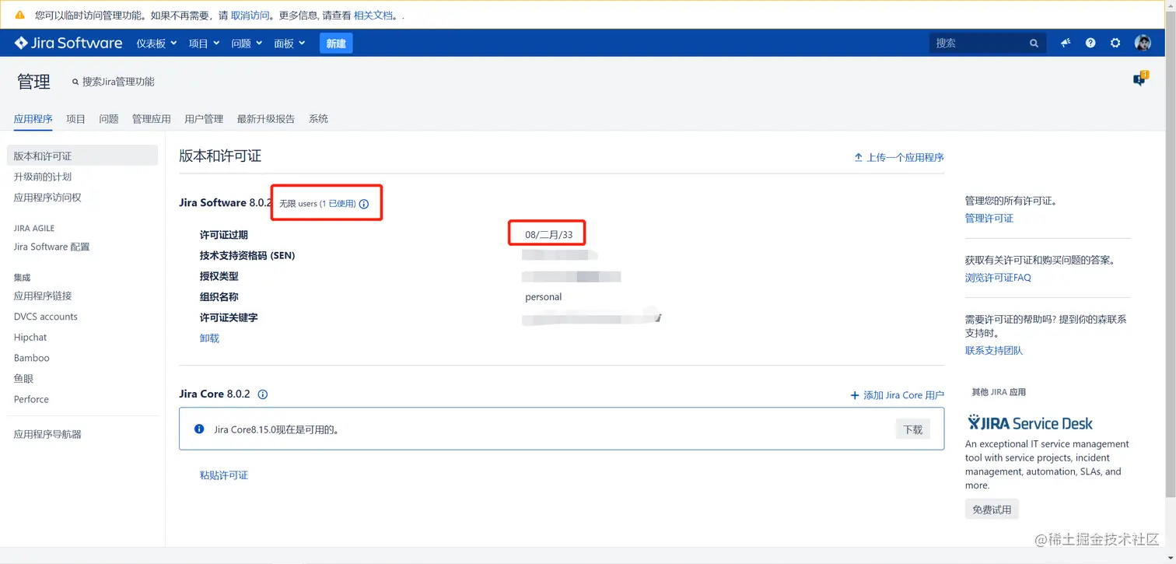This screenshot has height=564, width=1176.
Task: Click the 新建 create button
Action: point(336,44)
